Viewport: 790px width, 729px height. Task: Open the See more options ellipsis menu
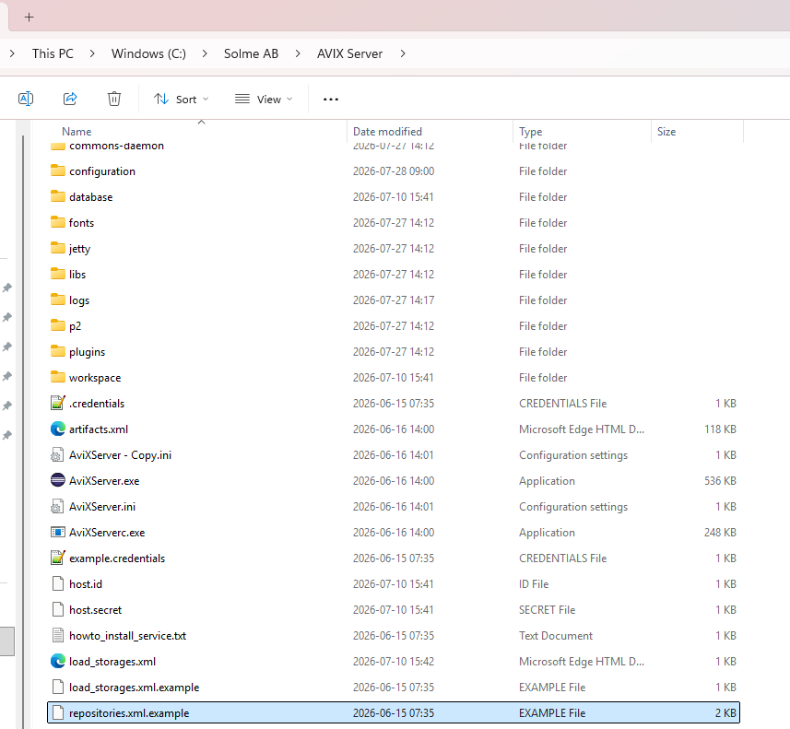pyautogui.click(x=331, y=100)
